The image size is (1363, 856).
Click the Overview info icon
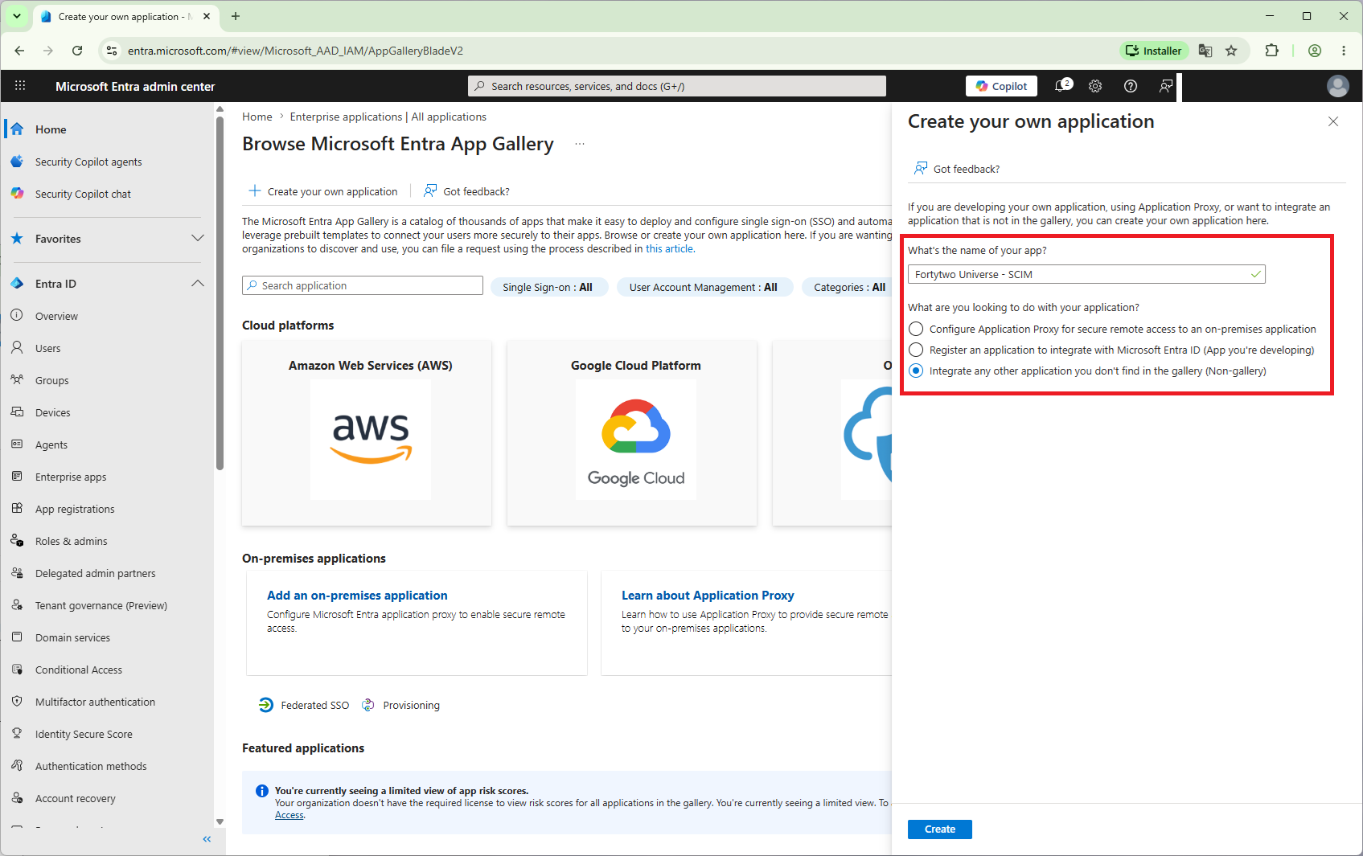(17, 315)
